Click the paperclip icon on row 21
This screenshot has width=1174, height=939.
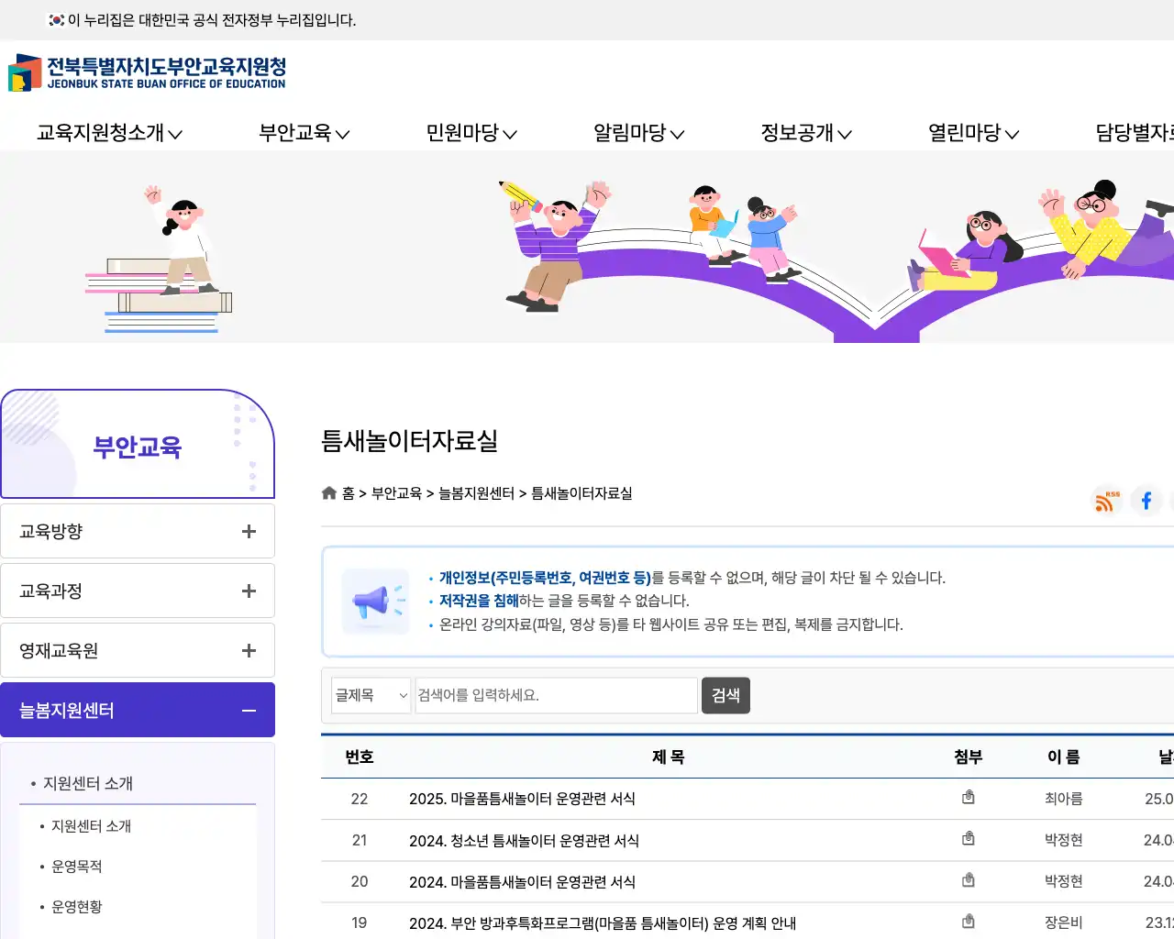point(968,839)
